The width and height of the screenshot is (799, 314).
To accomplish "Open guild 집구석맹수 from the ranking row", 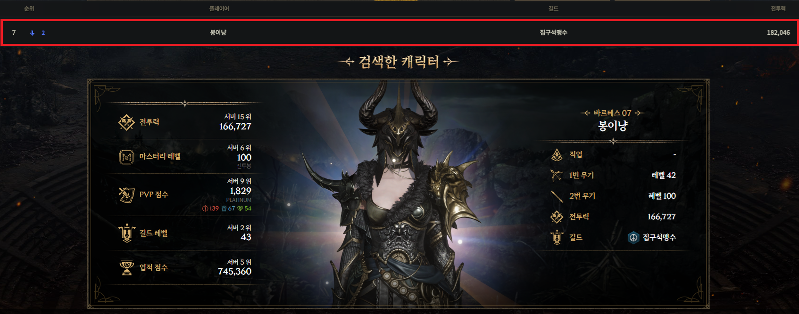I will coord(553,32).
